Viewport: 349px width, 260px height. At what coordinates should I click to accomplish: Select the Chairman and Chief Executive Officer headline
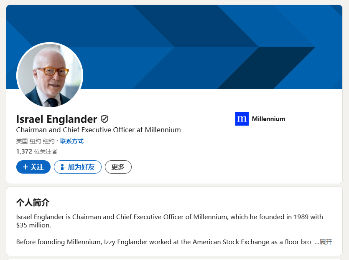[98, 130]
